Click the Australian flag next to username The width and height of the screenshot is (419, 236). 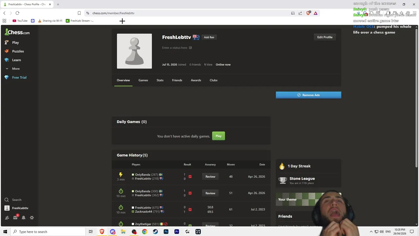pos(196,37)
